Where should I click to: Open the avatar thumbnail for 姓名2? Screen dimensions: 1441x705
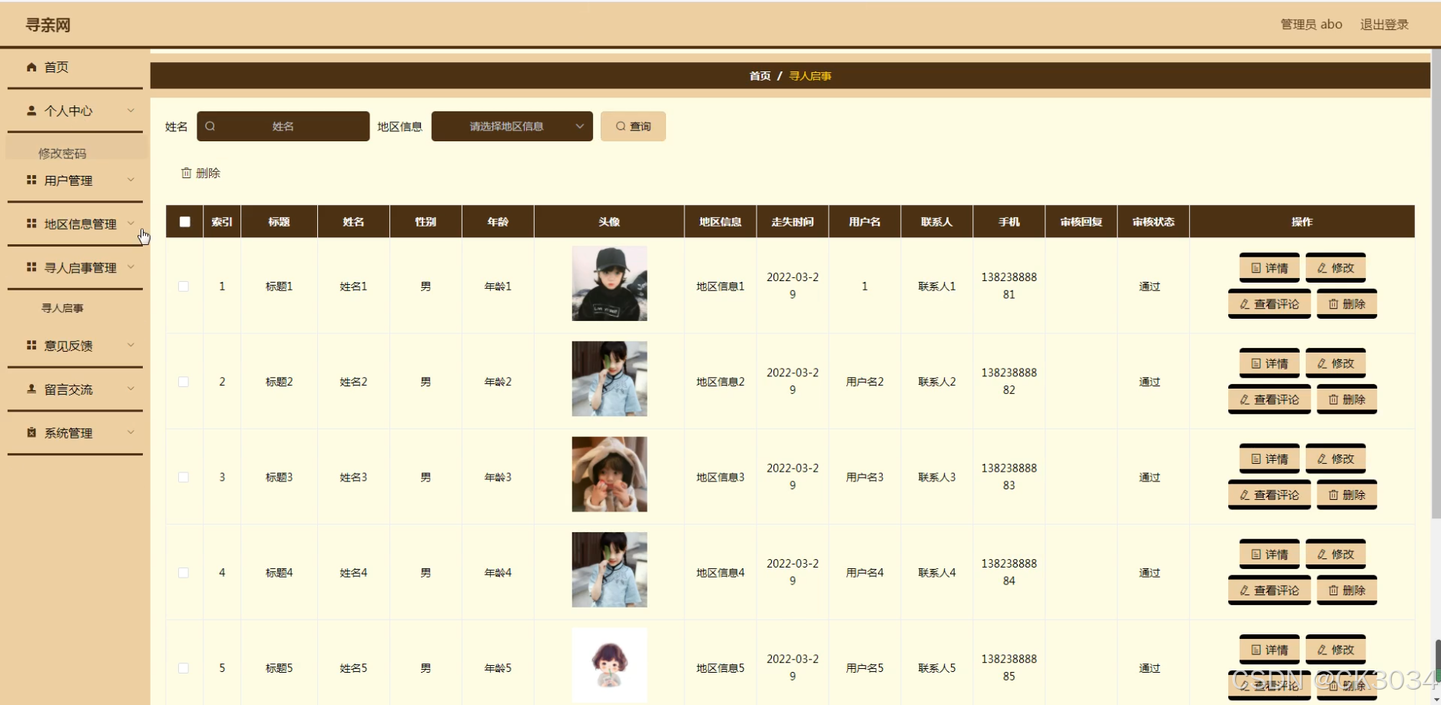tap(609, 379)
